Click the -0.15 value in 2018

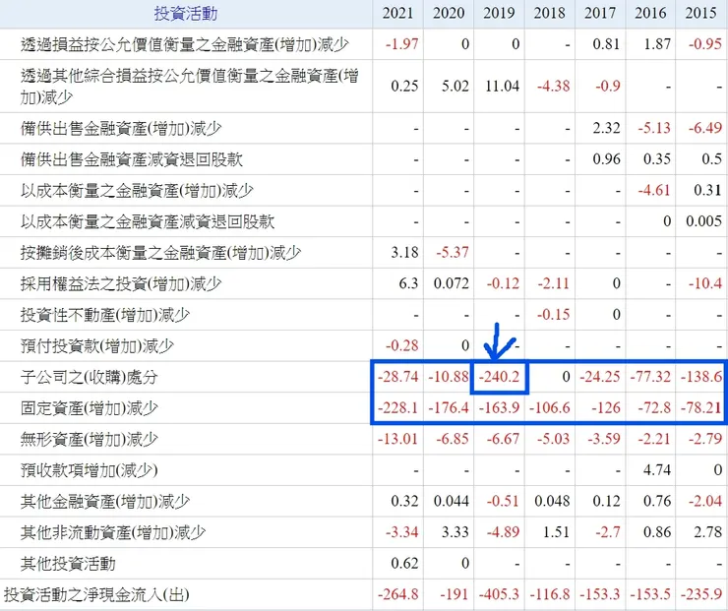tap(554, 315)
